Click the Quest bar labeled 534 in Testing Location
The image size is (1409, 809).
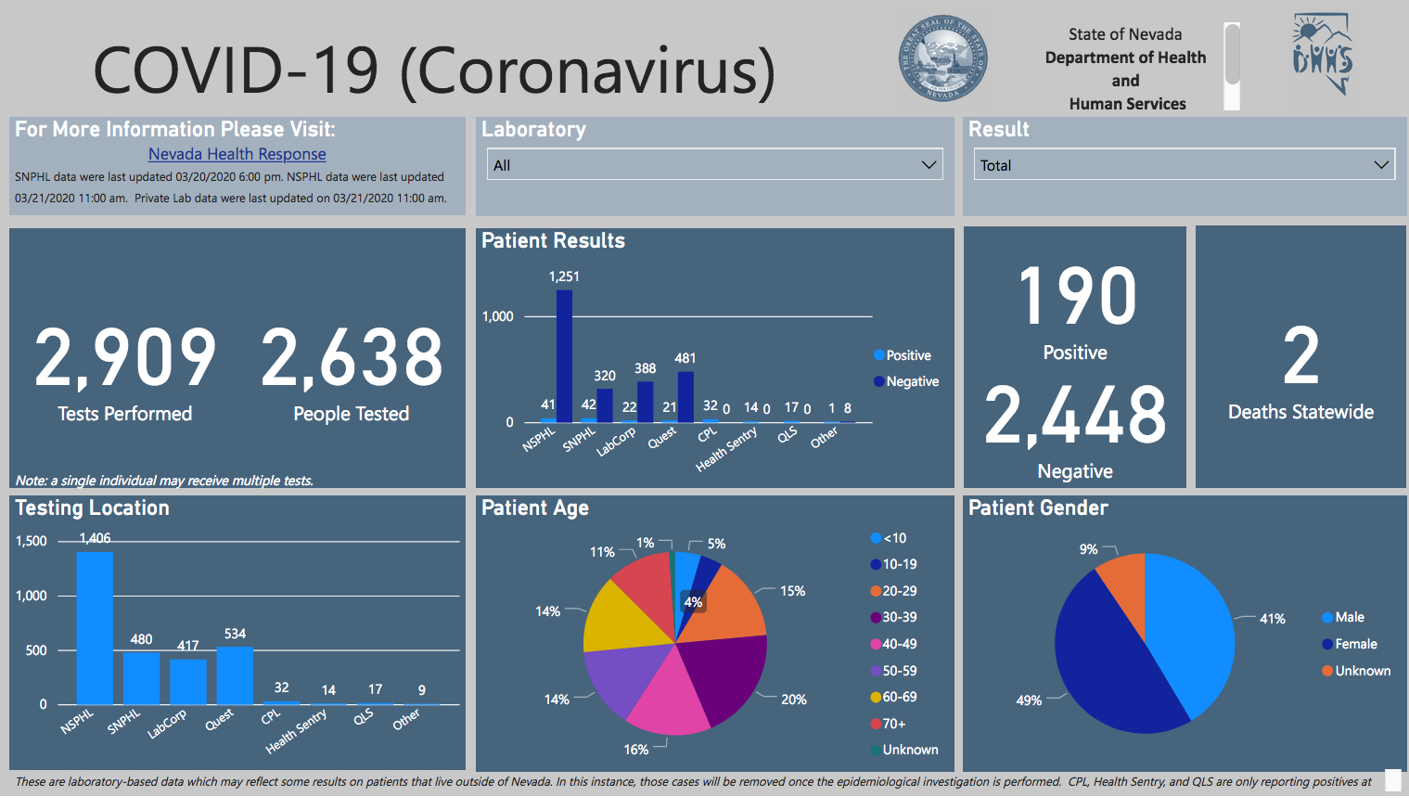pyautogui.click(x=235, y=675)
